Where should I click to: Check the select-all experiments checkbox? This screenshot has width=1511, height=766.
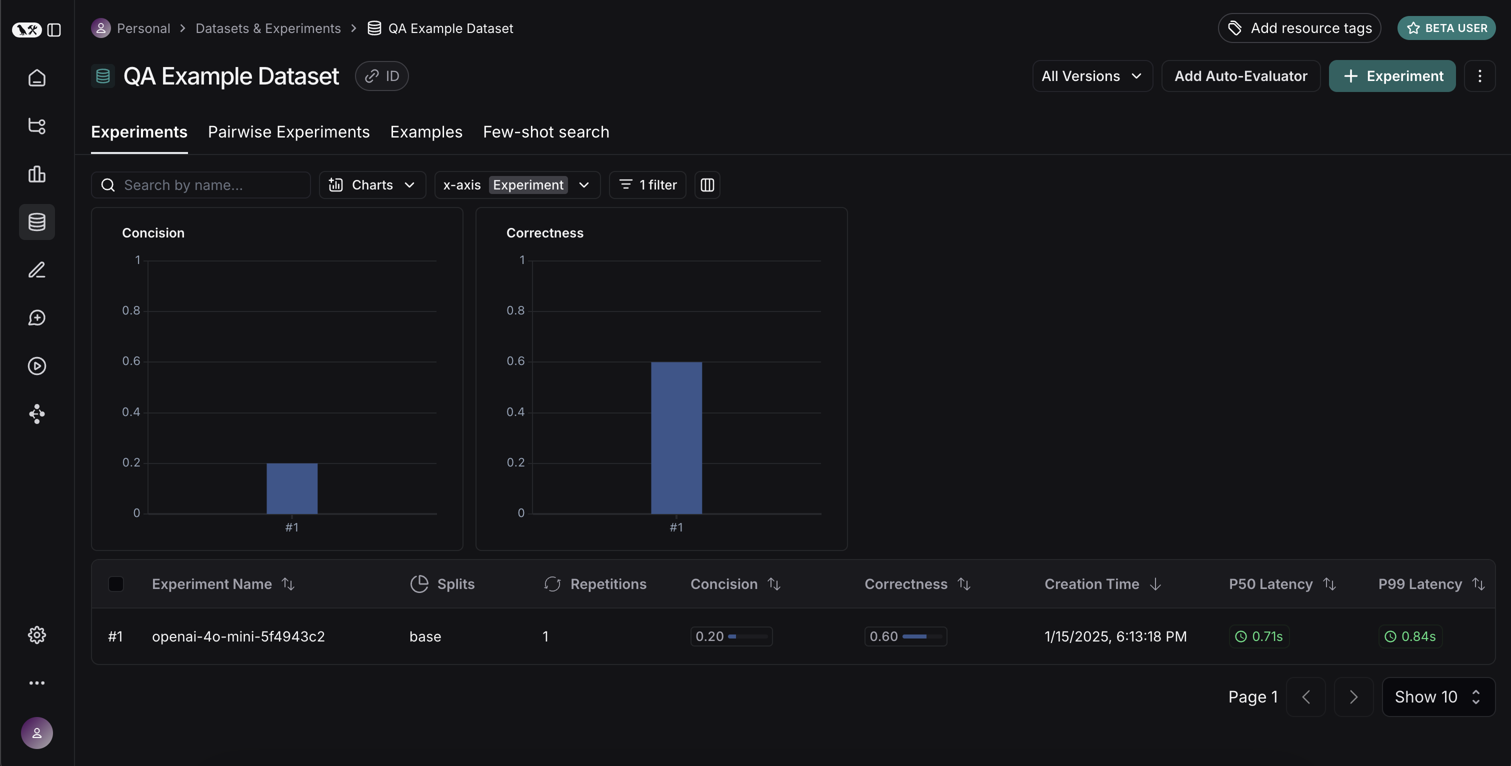116,584
